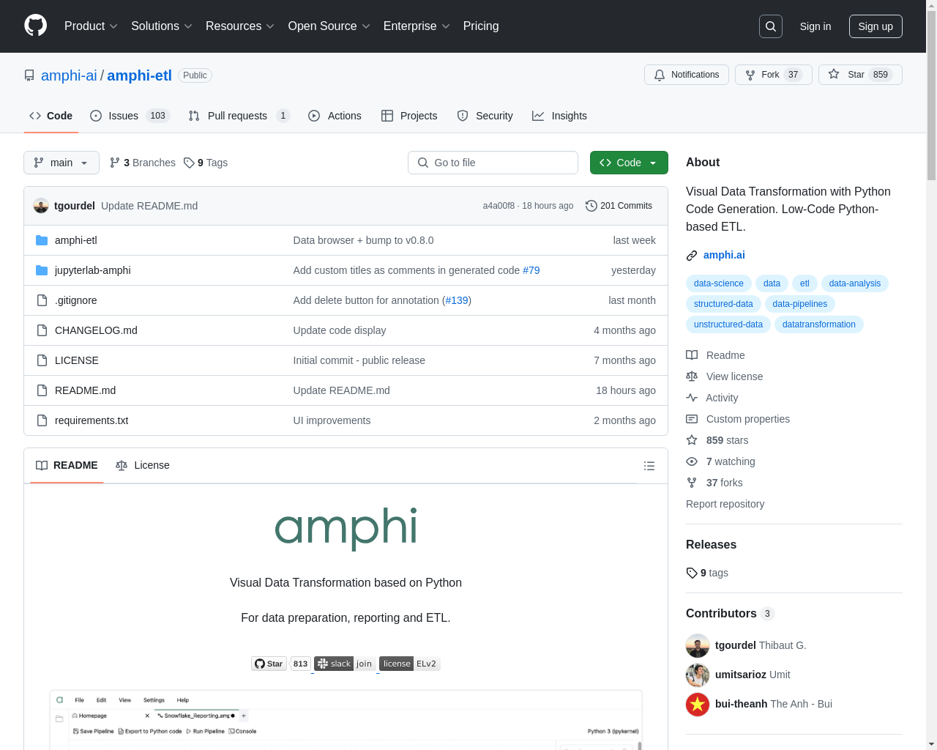Open tgourdel contributor avatar
Image resolution: width=937 pixels, height=750 pixels.
click(x=698, y=645)
